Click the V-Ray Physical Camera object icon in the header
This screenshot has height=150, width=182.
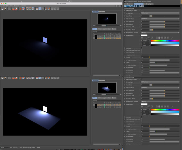125,1
